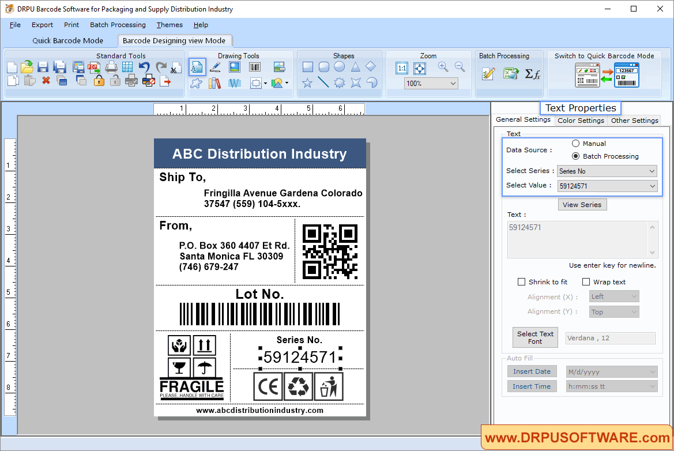The image size is (674, 451).
Task: Fit label to window zoom icon
Action: pos(420,68)
